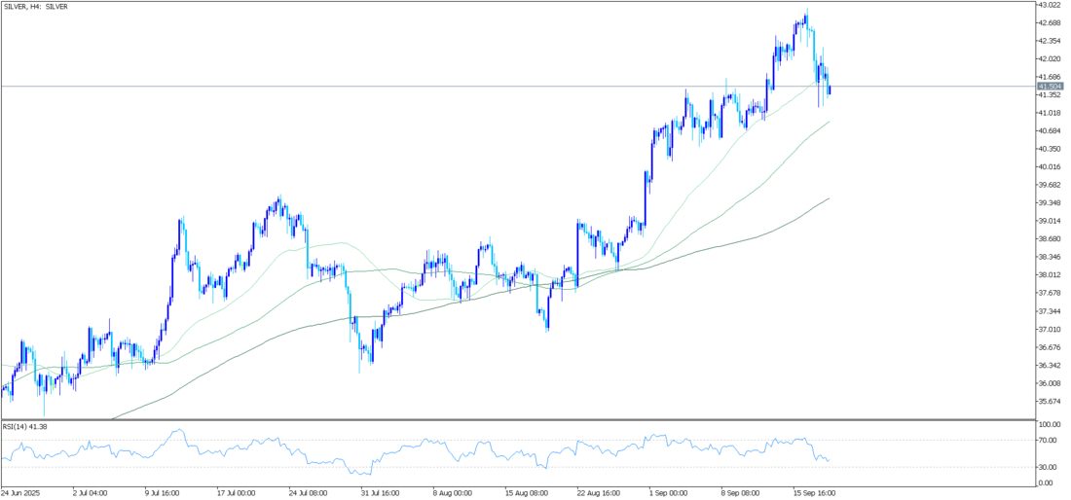Click the 31 Jul 16:00 time label
The width and height of the screenshot is (1071, 500).
[x=382, y=492]
